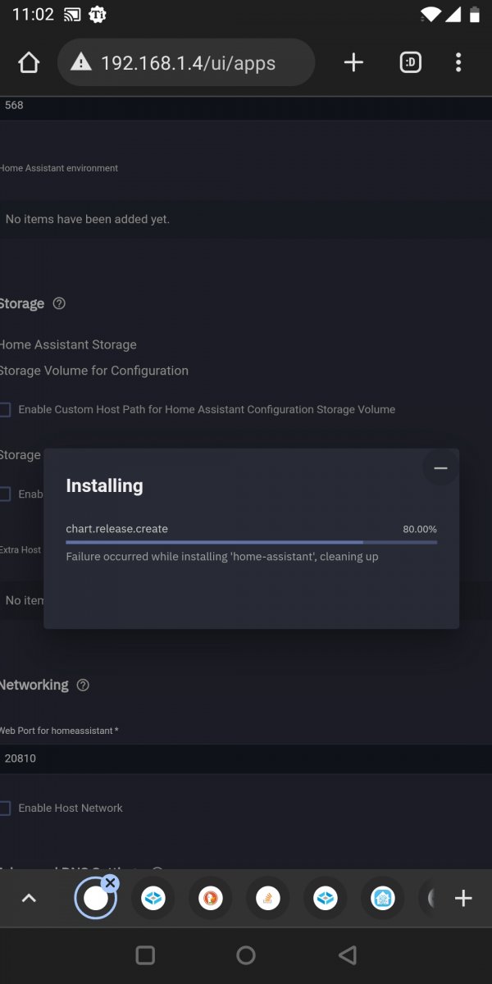Click Storage Volume for Configuration text
This screenshot has height=984, width=492.
[x=93, y=371]
